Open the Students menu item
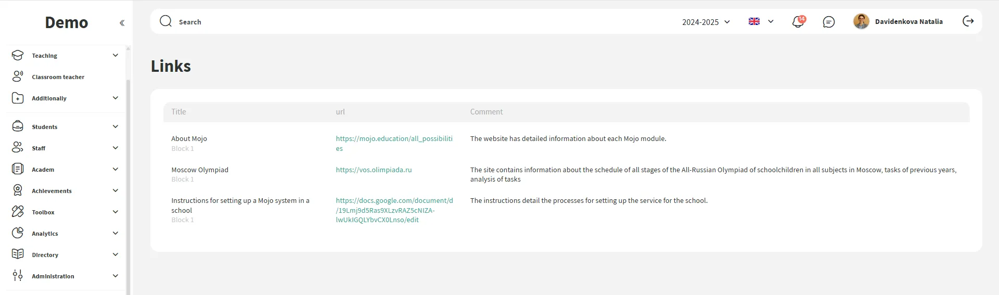The width and height of the screenshot is (999, 295). [x=45, y=127]
